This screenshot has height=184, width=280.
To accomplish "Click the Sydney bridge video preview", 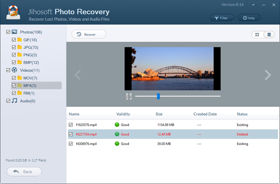I will click(x=173, y=69).
